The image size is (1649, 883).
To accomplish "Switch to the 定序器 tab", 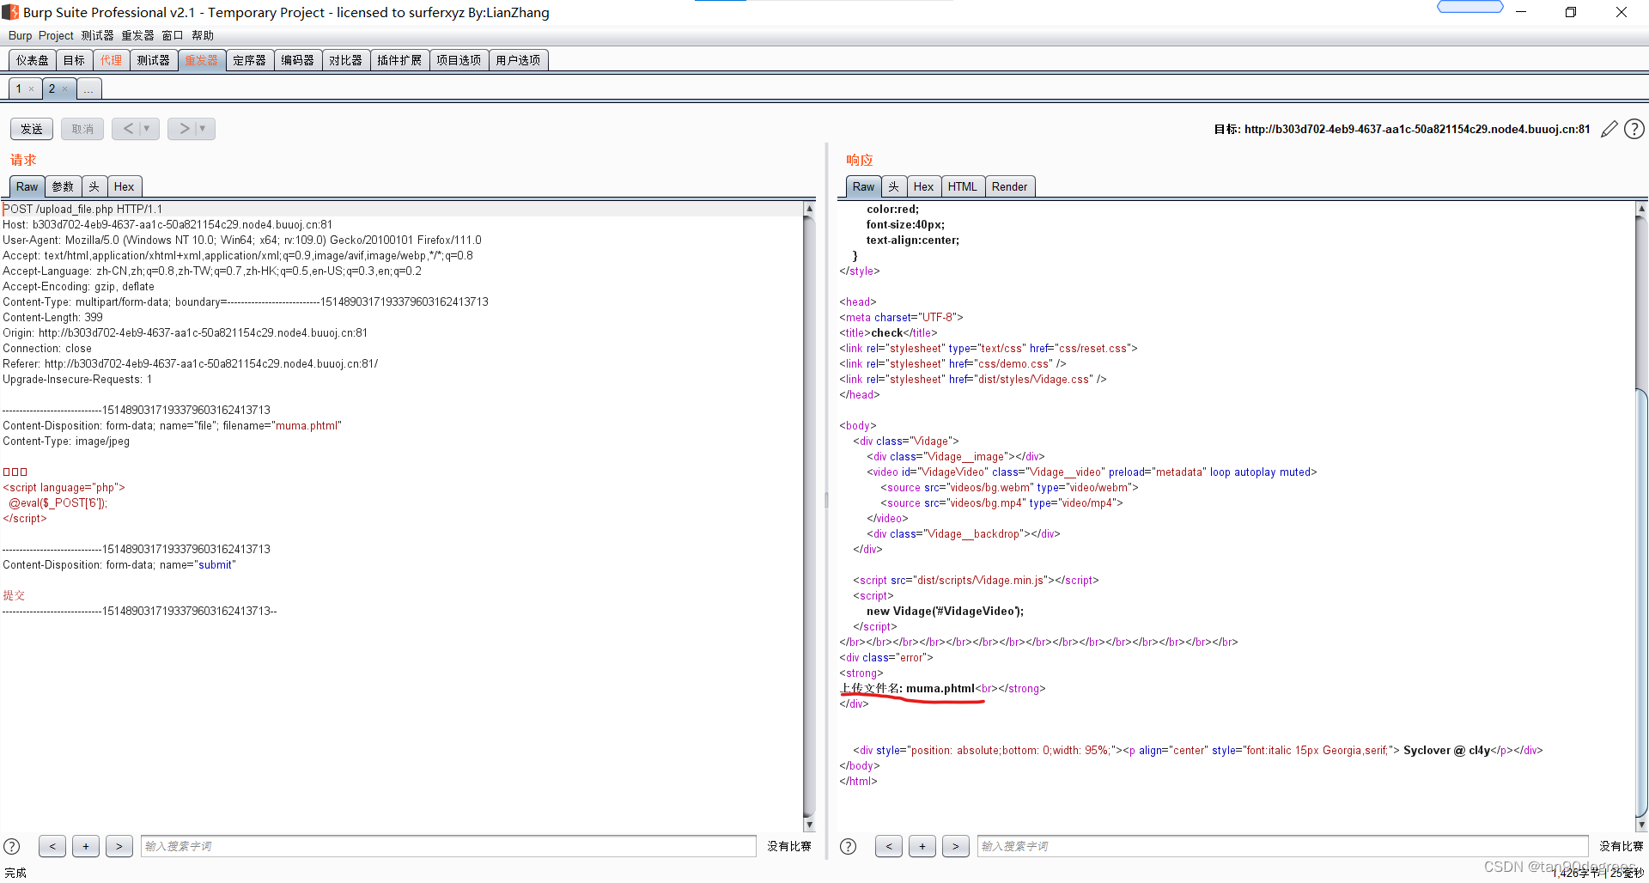I will (250, 60).
